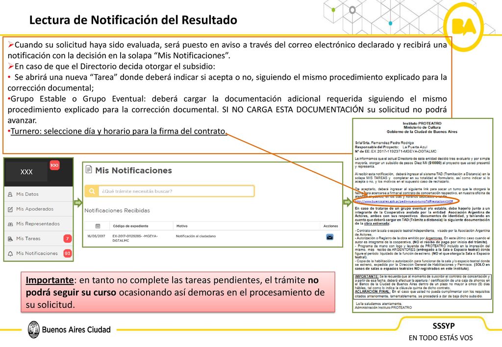The height and width of the screenshot is (347, 502).
Task: Click the bell icon beside Mis Notificaciones
Action: [x=10, y=254]
